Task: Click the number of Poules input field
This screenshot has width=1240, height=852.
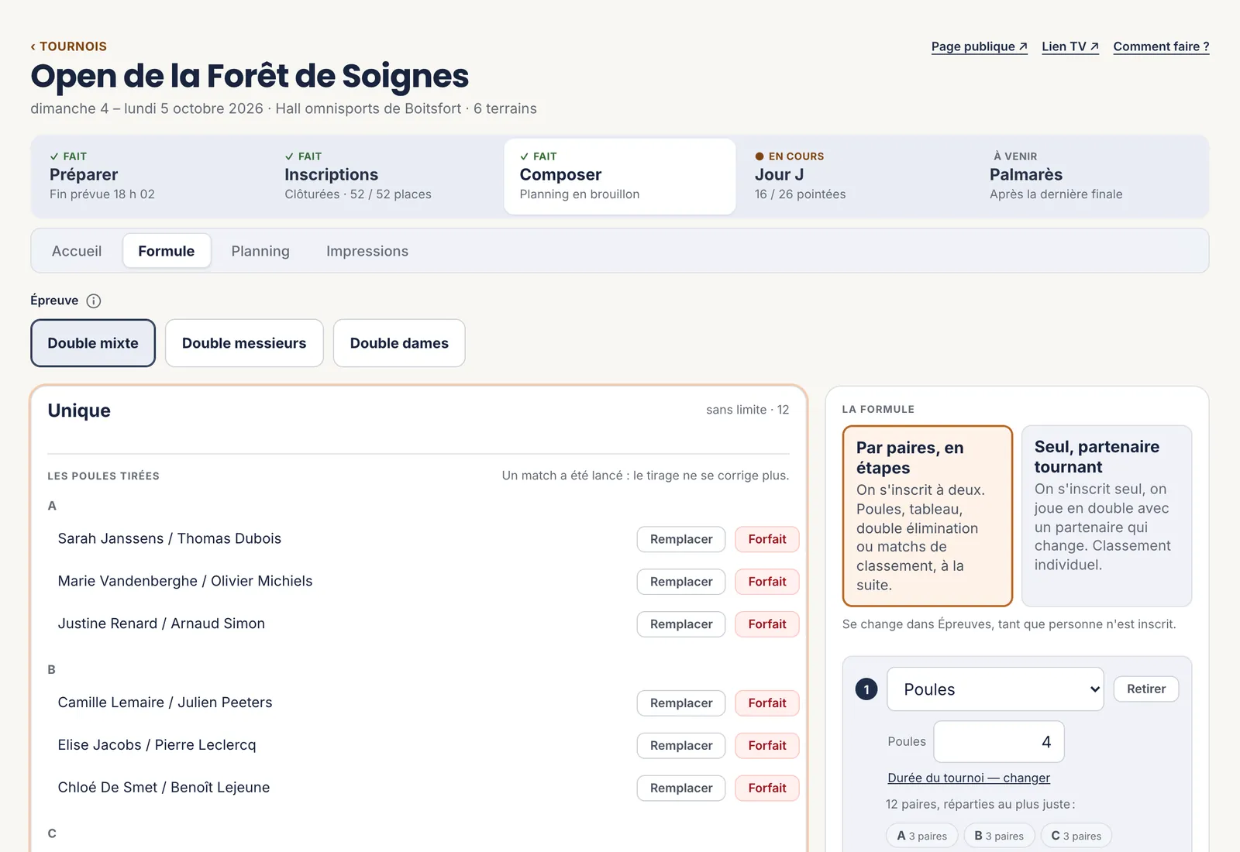Action: 999,742
